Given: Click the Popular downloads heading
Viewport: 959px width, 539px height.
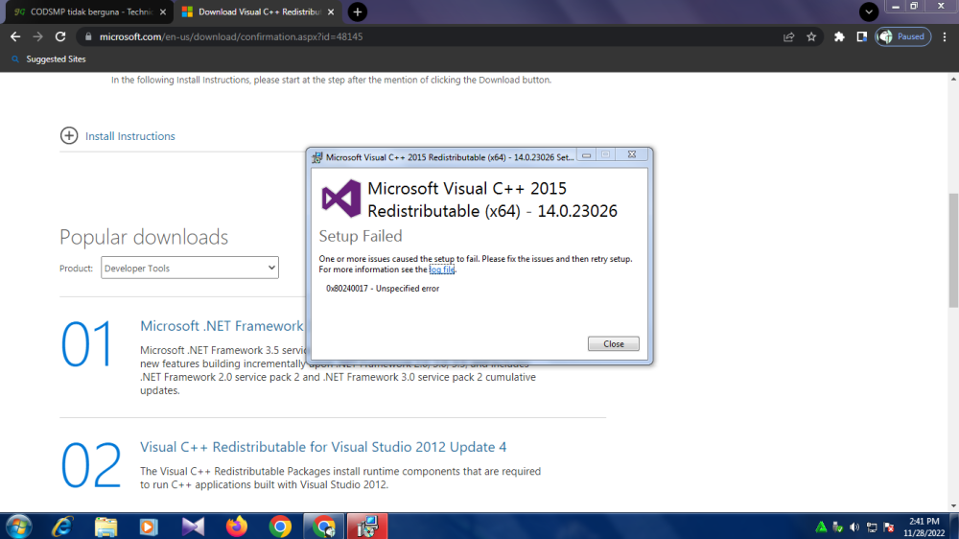Looking at the screenshot, I should tap(144, 237).
